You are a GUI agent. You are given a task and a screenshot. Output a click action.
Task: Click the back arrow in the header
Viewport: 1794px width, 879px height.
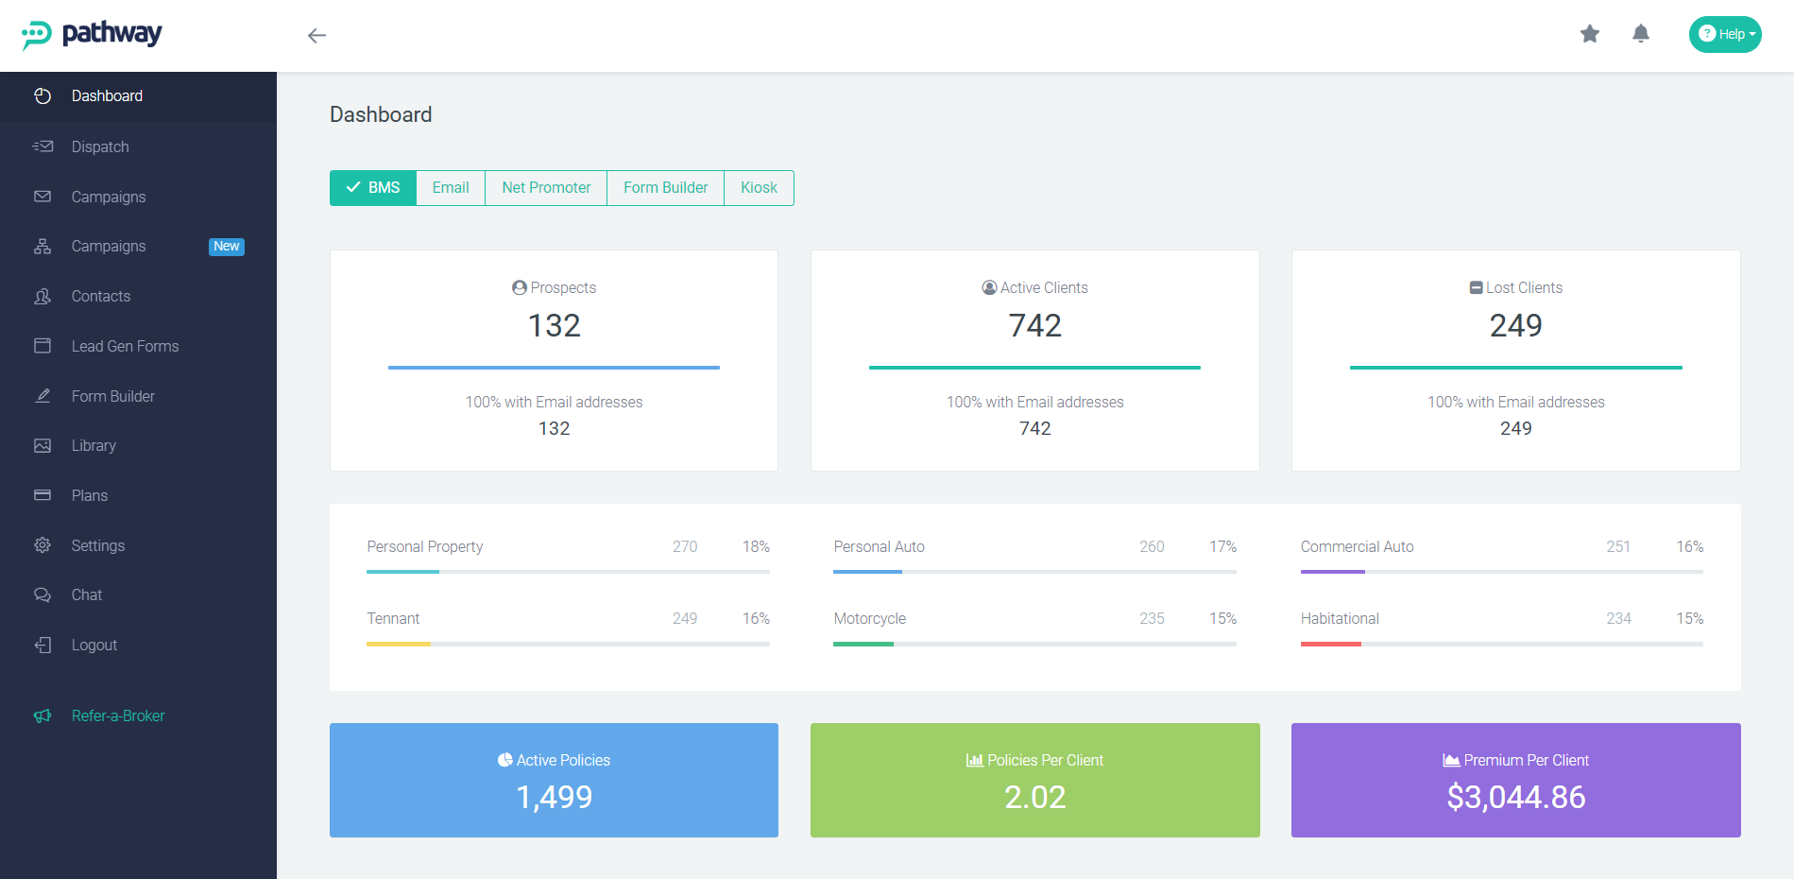(x=317, y=35)
